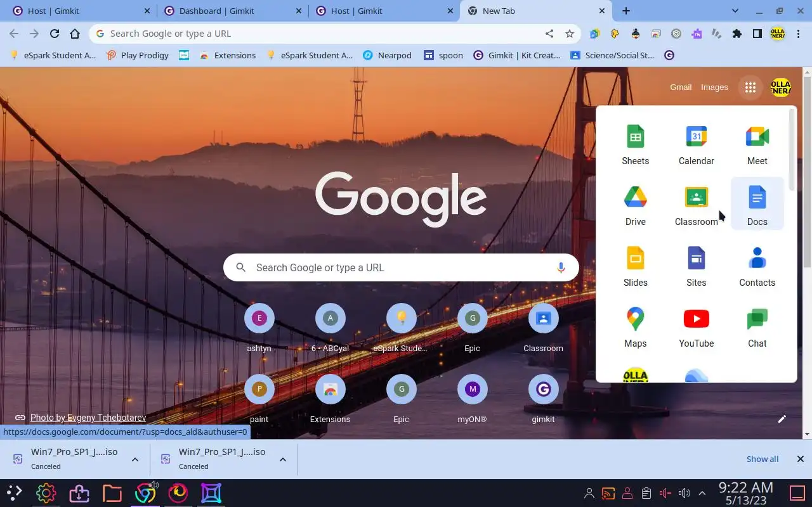Open Classroom from the apps panel

pyautogui.click(x=696, y=207)
